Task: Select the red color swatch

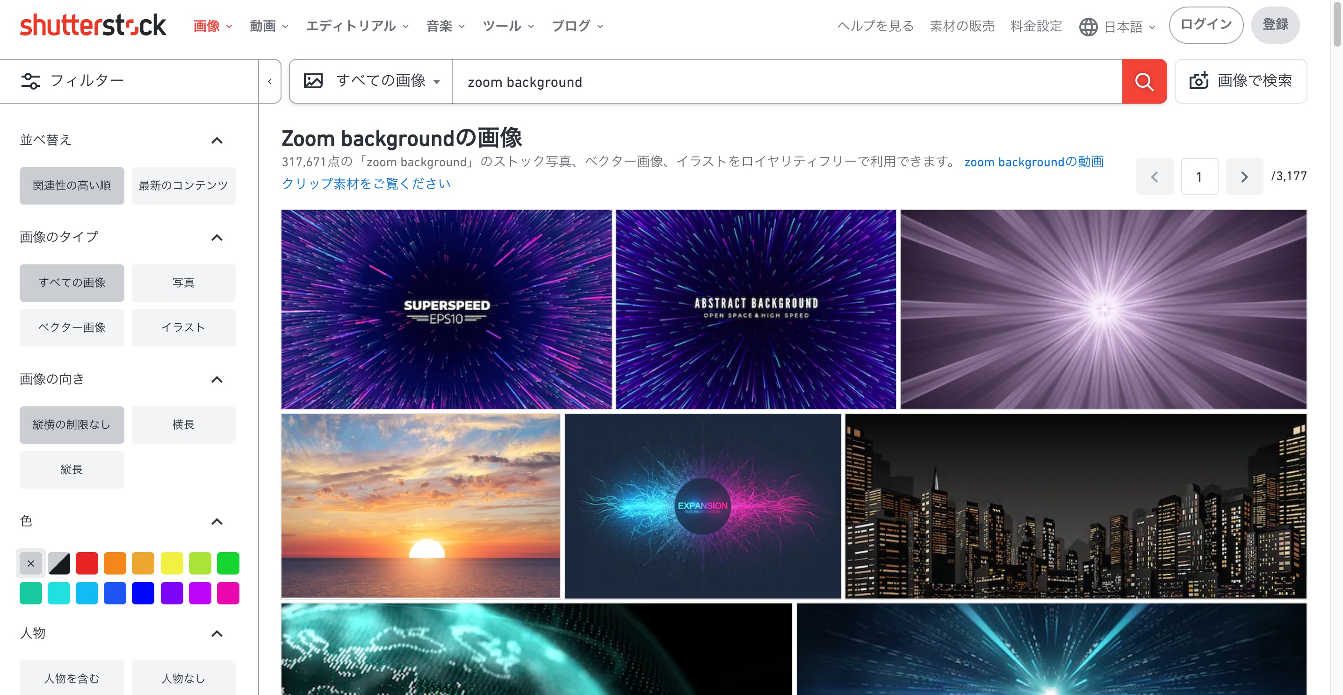Action: (87, 563)
